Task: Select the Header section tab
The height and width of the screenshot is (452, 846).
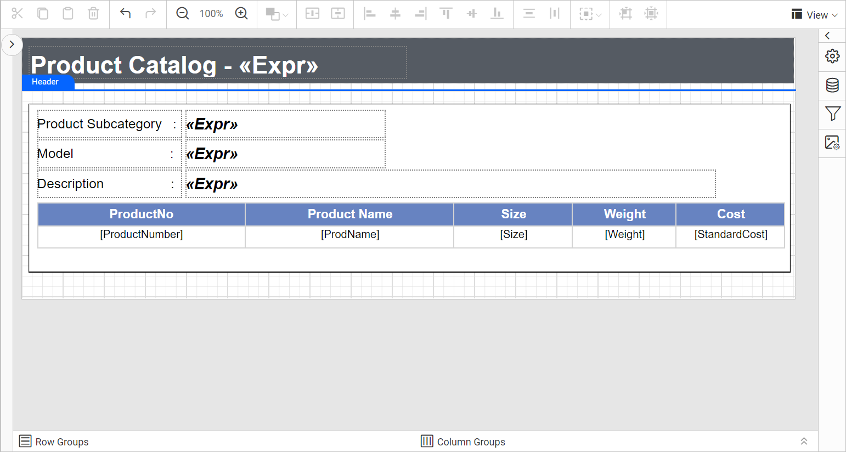Action: [x=48, y=82]
